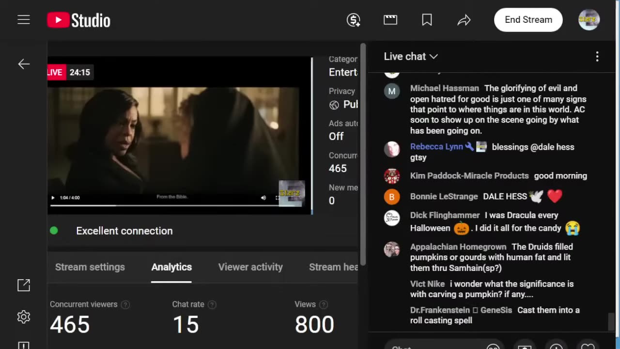
Task: End the live stream
Action: pos(528,20)
